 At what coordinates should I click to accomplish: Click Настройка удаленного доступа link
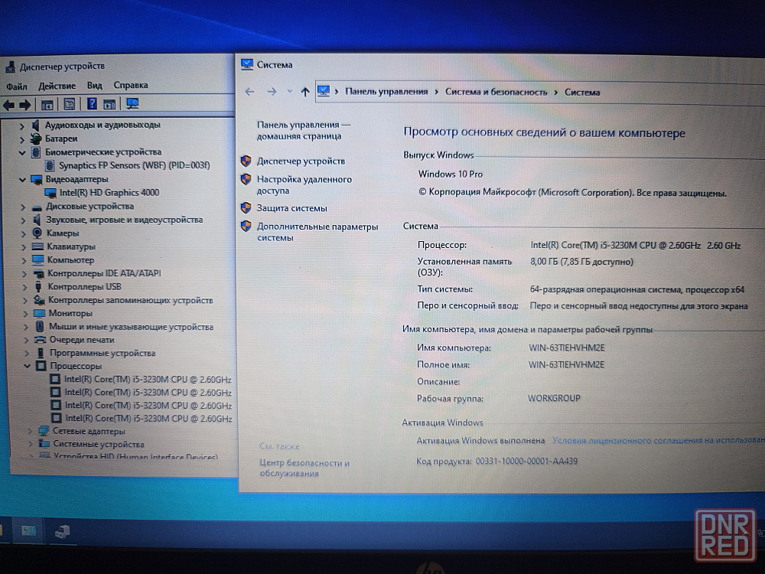tap(304, 184)
